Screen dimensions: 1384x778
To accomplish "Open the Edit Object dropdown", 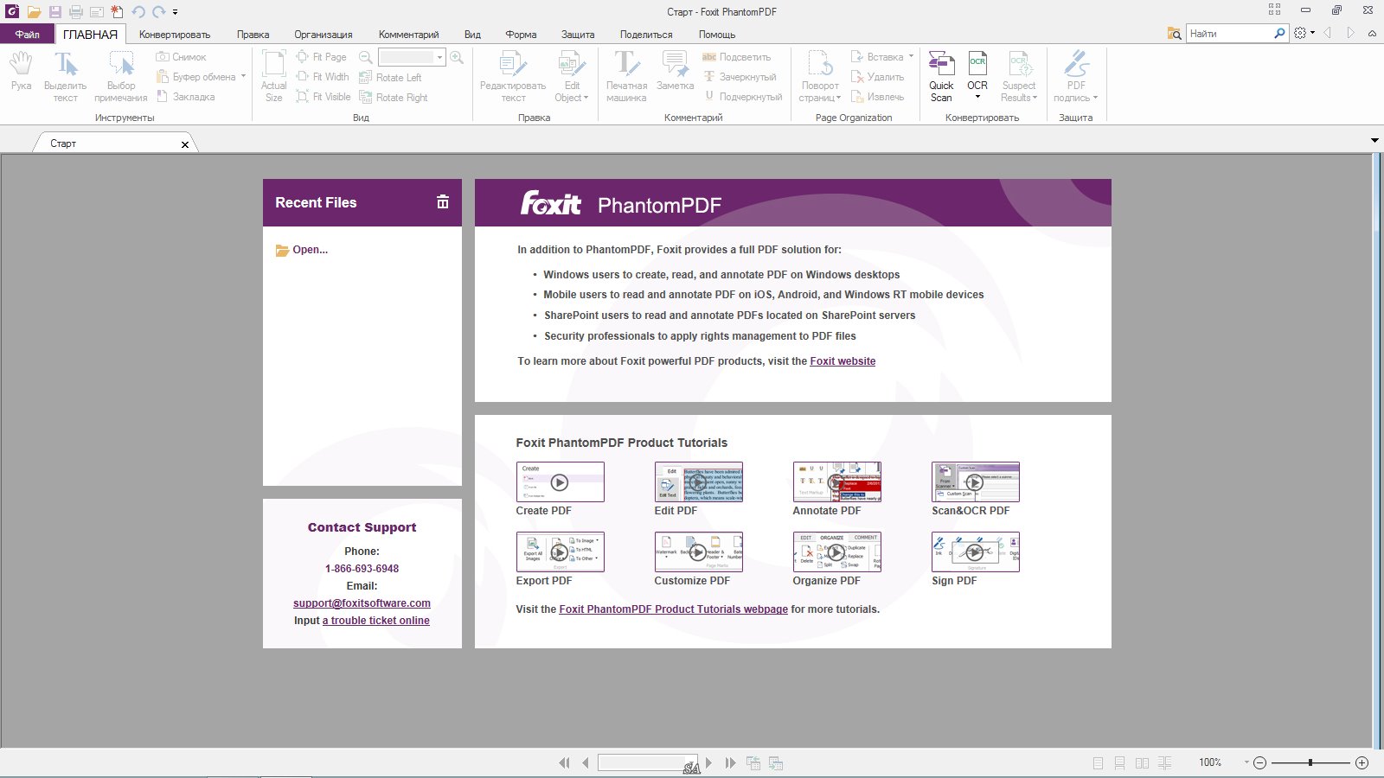I will tap(572, 77).
